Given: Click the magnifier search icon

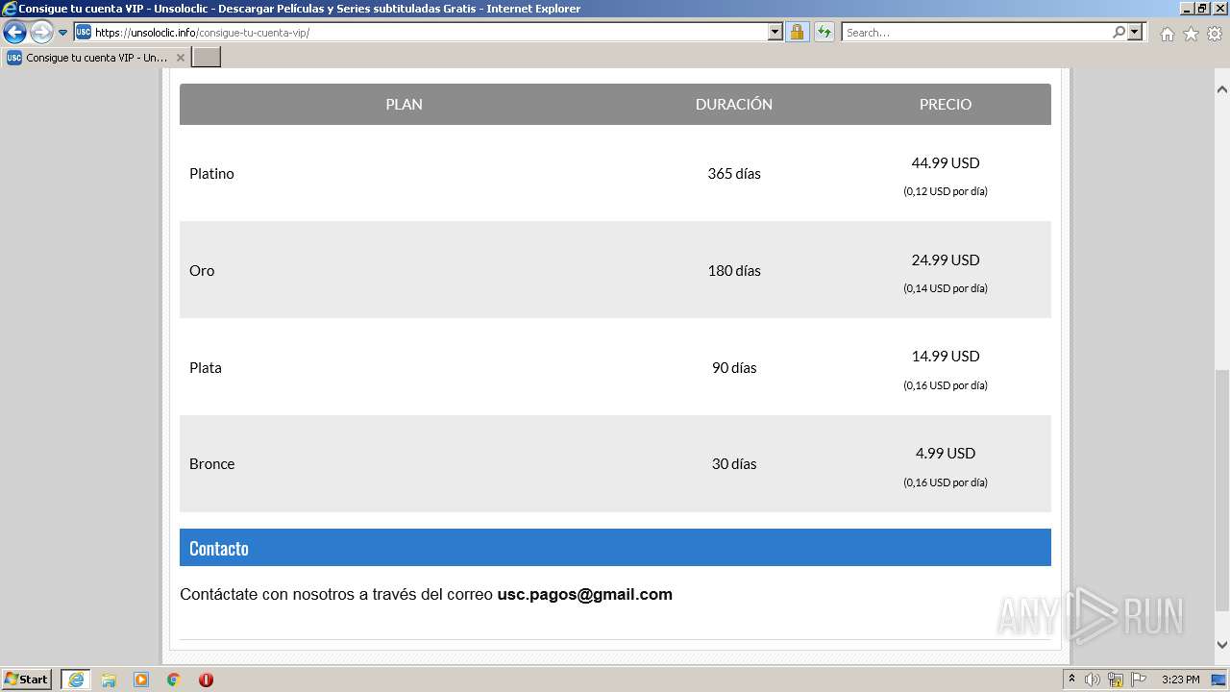Looking at the screenshot, I should pos(1119,32).
